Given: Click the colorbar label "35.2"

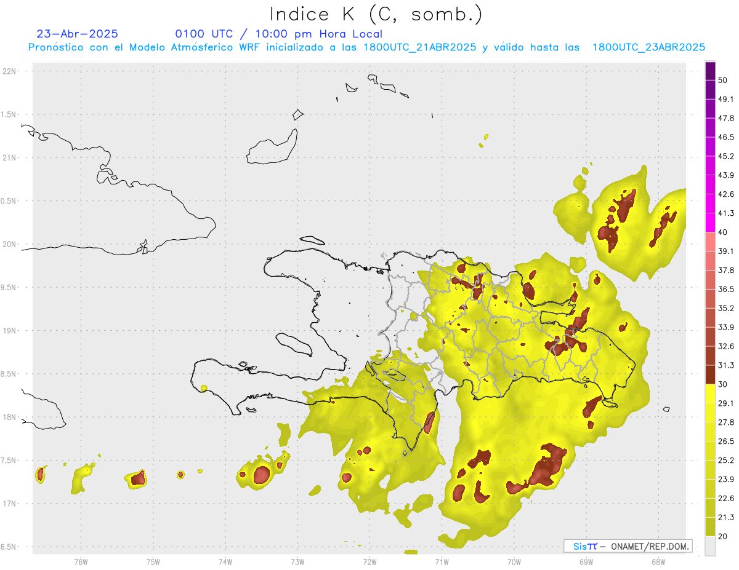Looking at the screenshot, I should tap(726, 309).
